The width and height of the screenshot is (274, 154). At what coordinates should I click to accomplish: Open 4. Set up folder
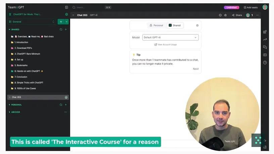point(17,60)
